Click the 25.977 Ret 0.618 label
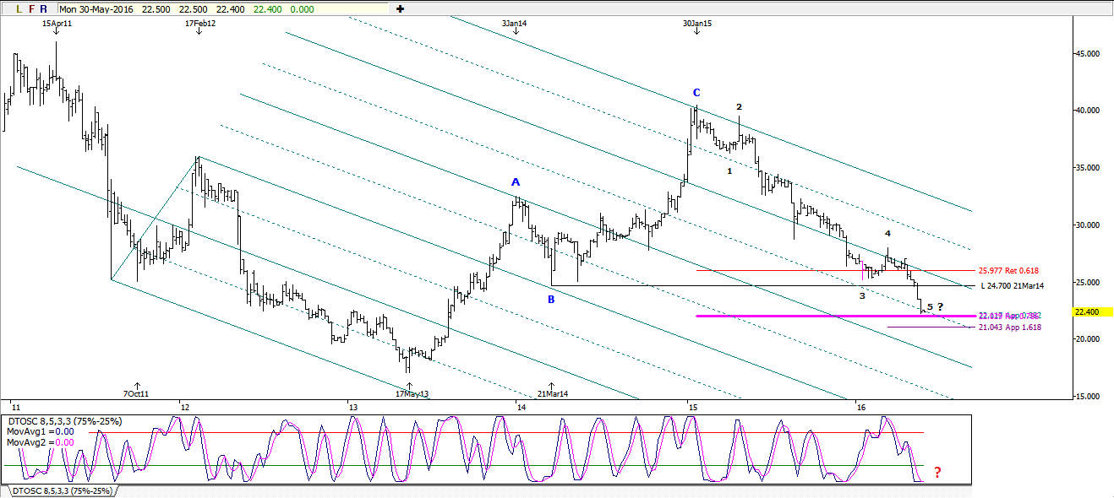1114x498 pixels. (x=1008, y=271)
